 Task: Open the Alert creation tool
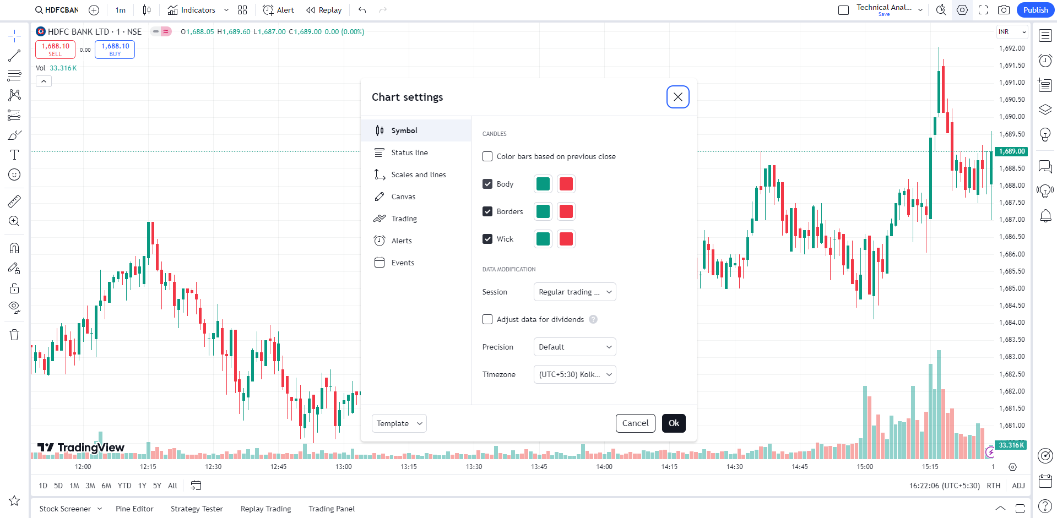click(x=279, y=10)
